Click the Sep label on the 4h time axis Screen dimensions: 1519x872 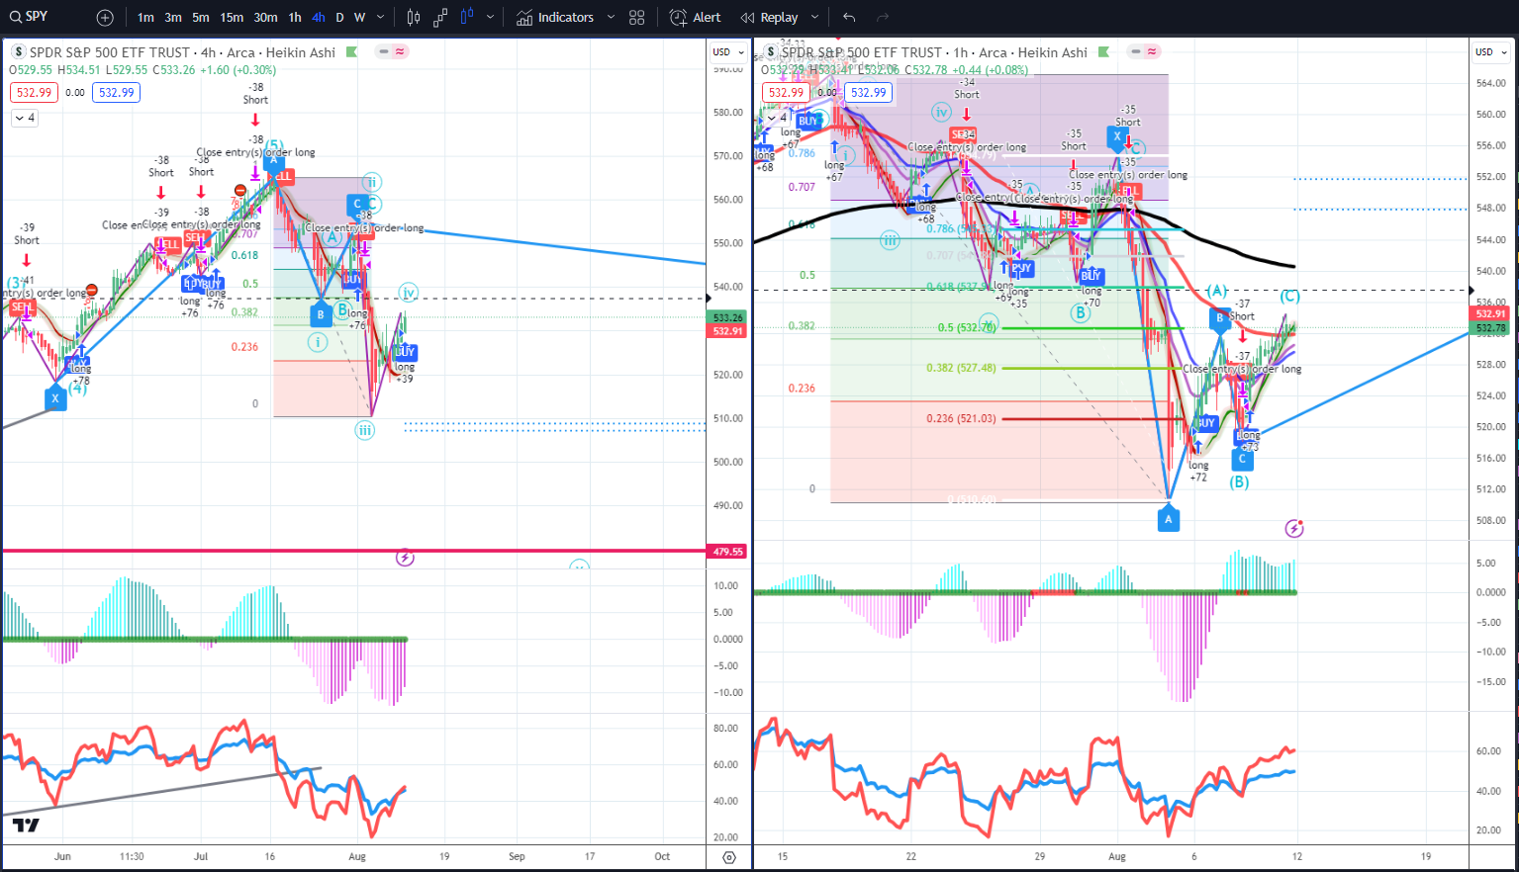tap(517, 856)
